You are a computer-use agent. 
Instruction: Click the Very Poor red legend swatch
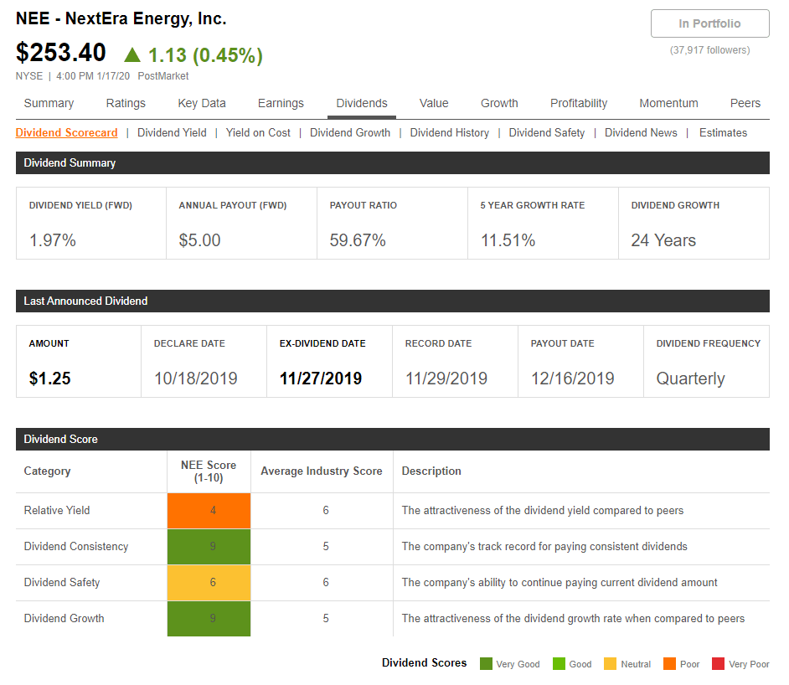click(718, 664)
